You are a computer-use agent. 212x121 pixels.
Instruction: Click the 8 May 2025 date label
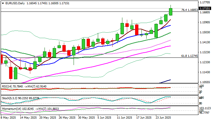point(8,118)
